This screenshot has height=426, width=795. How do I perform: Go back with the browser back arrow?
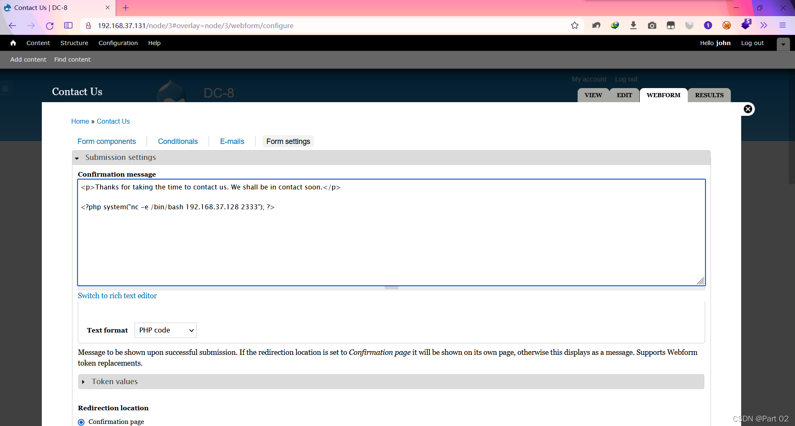(x=12, y=26)
